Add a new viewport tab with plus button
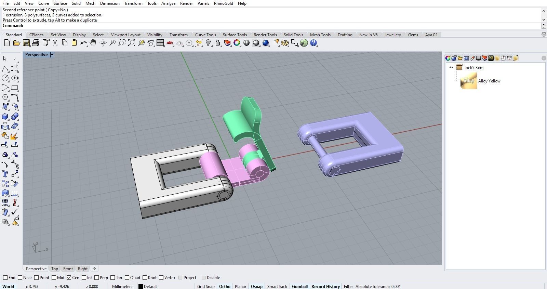 [94, 269]
